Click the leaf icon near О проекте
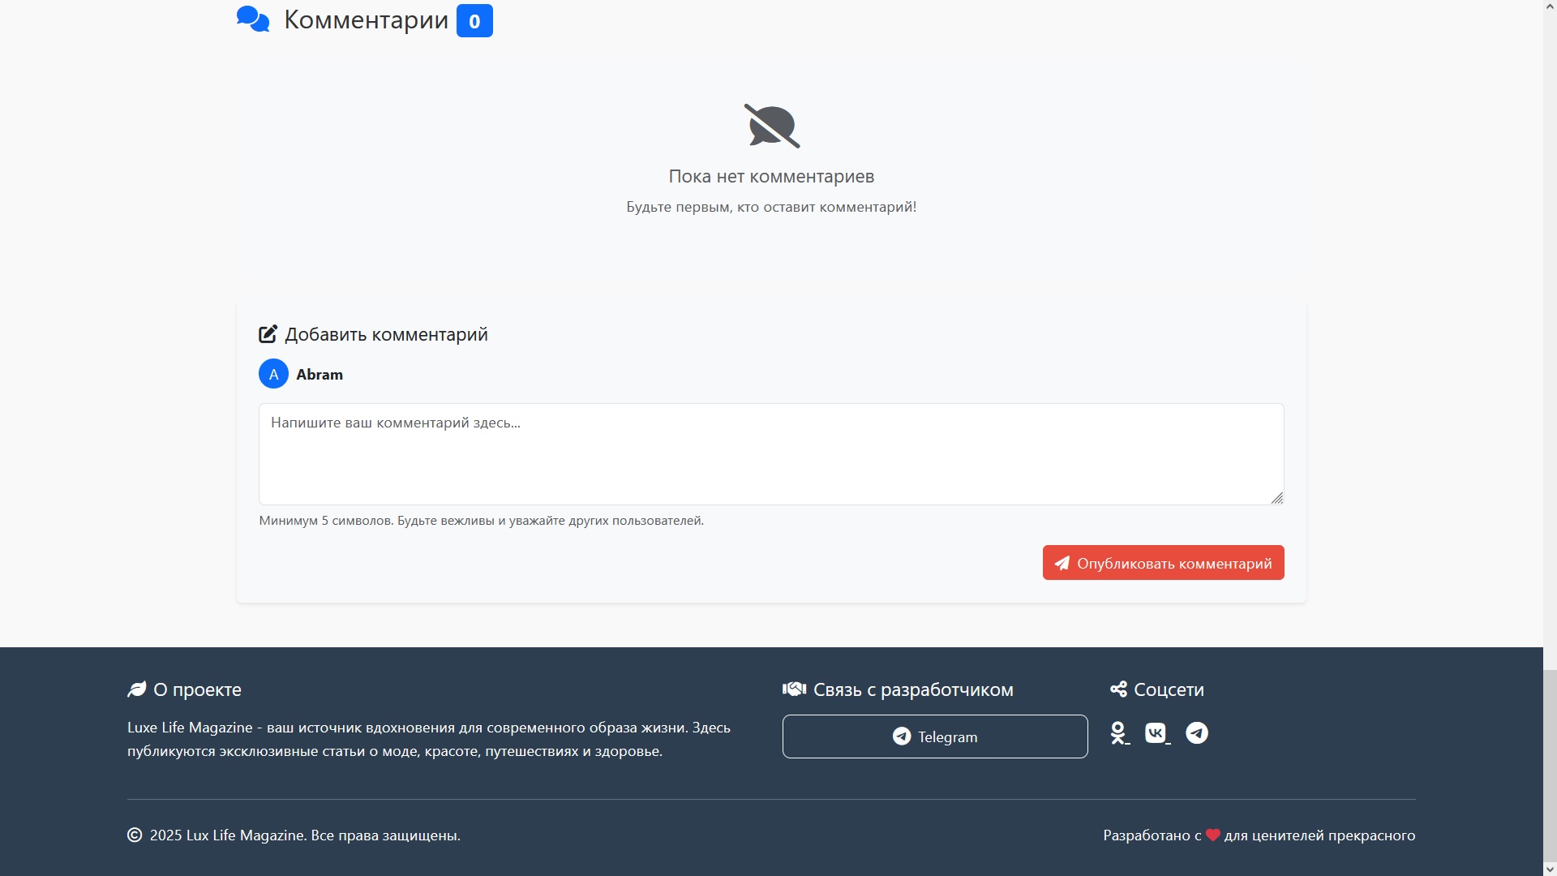Screen dimensions: 1557x876 (x=136, y=689)
